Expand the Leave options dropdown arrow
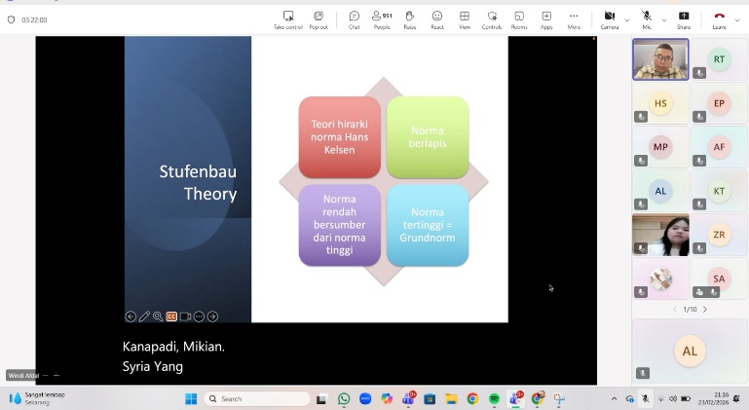The height and width of the screenshot is (410, 749). click(x=737, y=19)
